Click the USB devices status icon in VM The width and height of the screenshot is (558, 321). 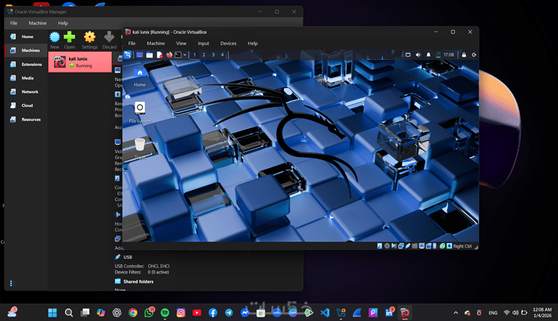tap(408, 246)
